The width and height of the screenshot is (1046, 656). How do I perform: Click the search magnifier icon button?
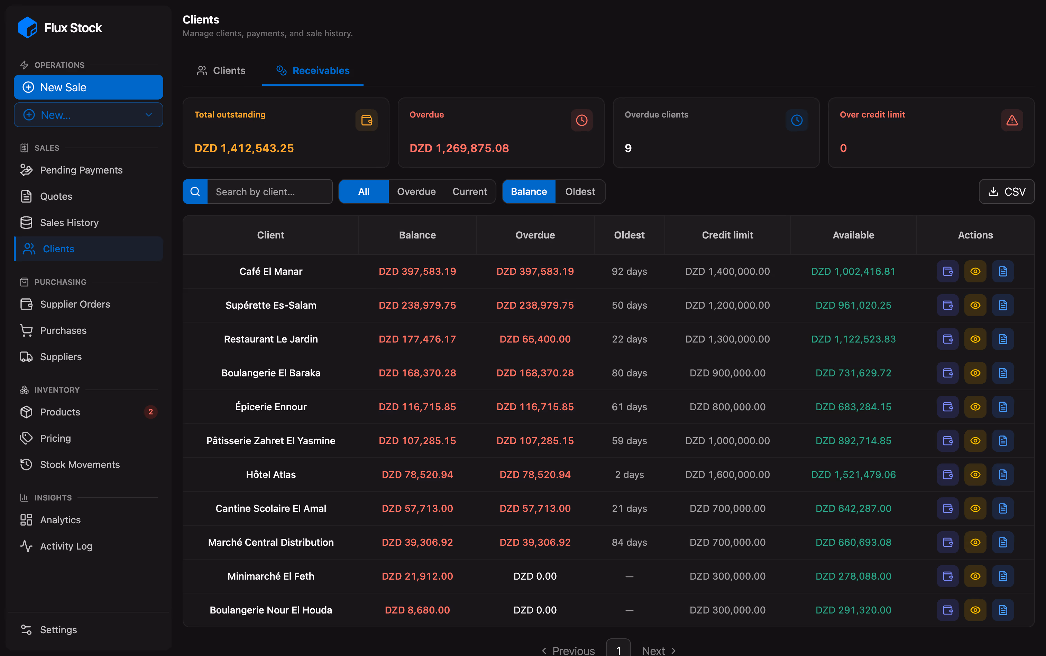(195, 191)
